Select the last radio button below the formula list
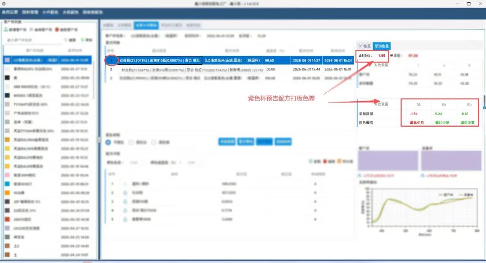Screen dimensions: 486x263 pos(154,142)
